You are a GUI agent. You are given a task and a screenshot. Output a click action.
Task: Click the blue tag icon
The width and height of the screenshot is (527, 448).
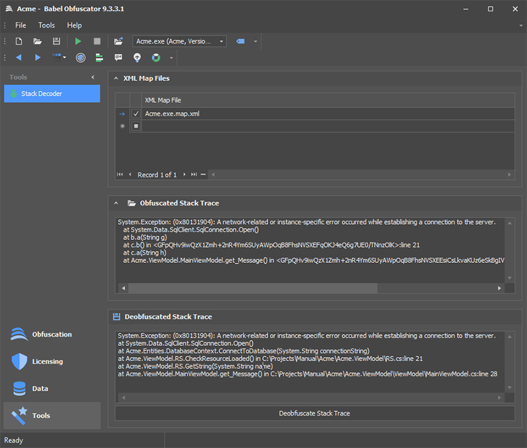(x=240, y=42)
